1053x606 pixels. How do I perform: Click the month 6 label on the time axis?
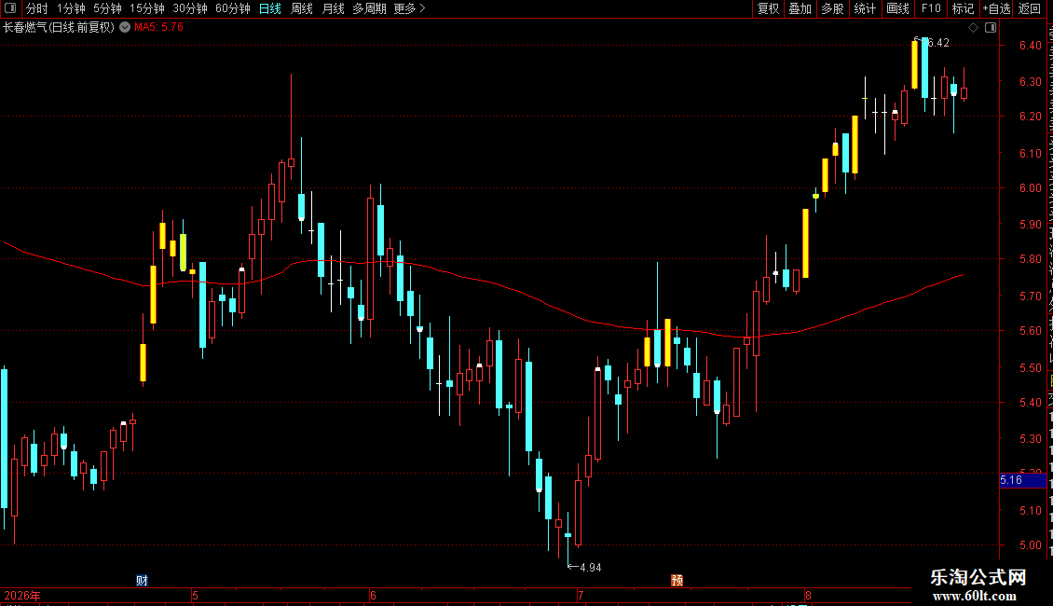pos(374,595)
